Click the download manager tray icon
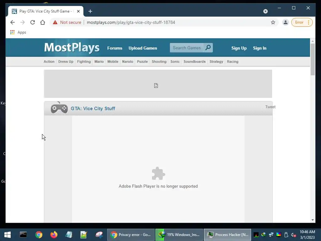 [x=263, y=235]
